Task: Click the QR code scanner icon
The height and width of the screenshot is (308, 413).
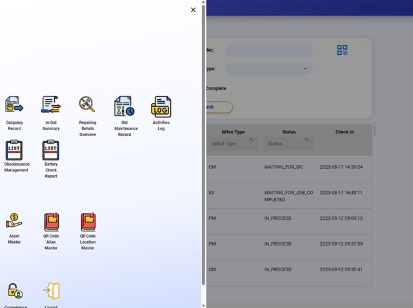Action: click(x=342, y=50)
